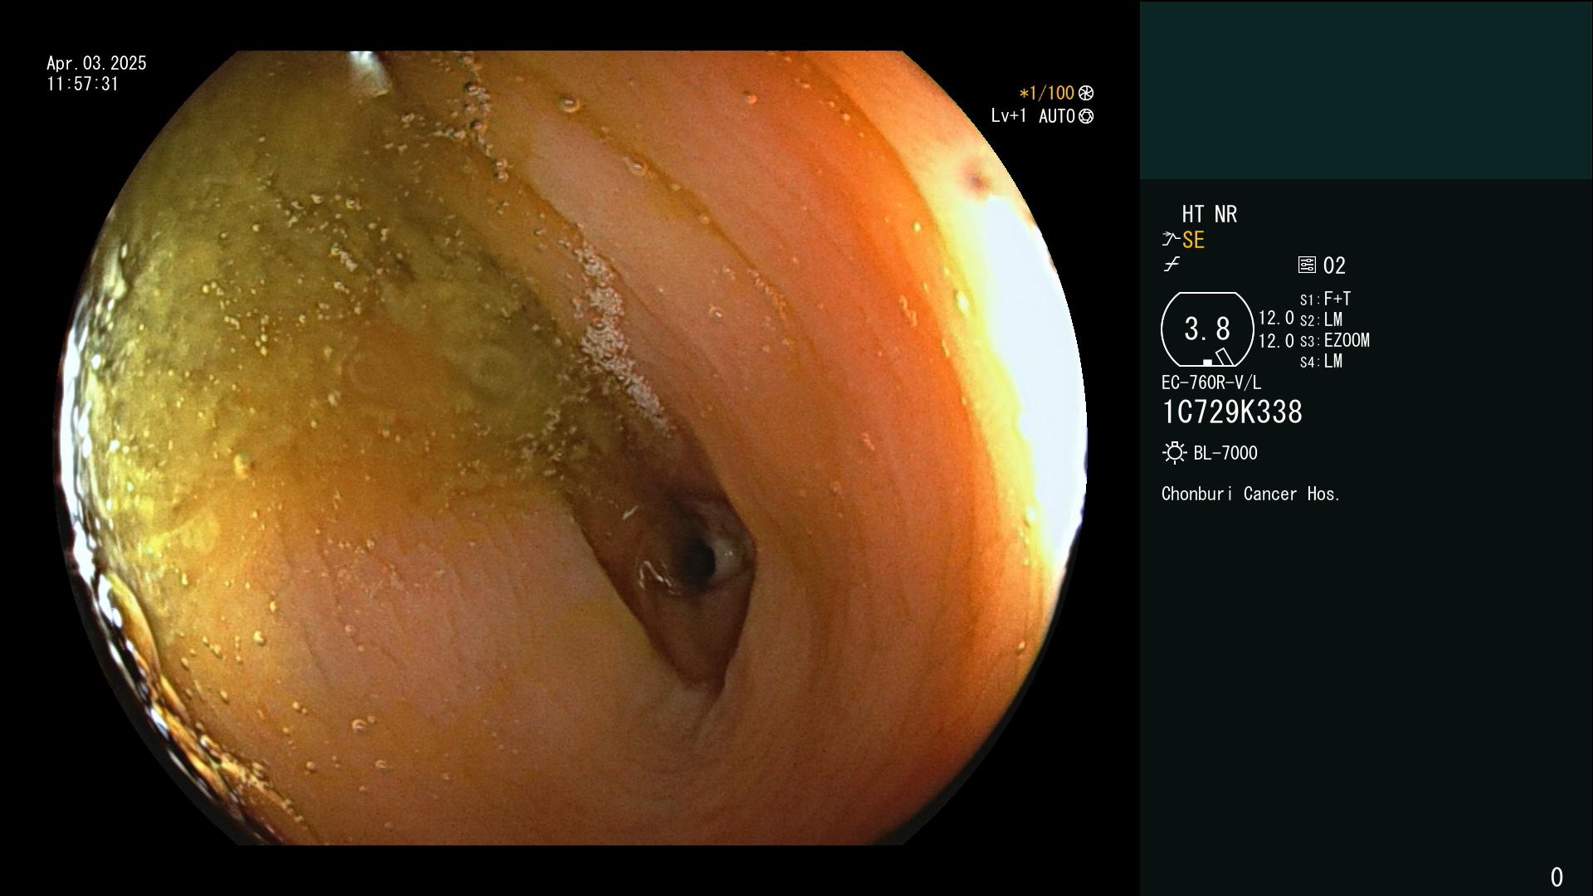This screenshot has width=1593, height=896.
Task: Click the Lv+1 AUTO brightness label
Action: click(x=1033, y=116)
